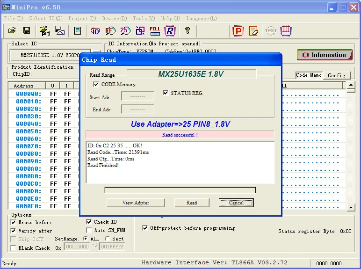The width and height of the screenshot is (361, 269).
Task: Toggle CODE Memory checkbox in Chip Read
Action: tap(96, 84)
